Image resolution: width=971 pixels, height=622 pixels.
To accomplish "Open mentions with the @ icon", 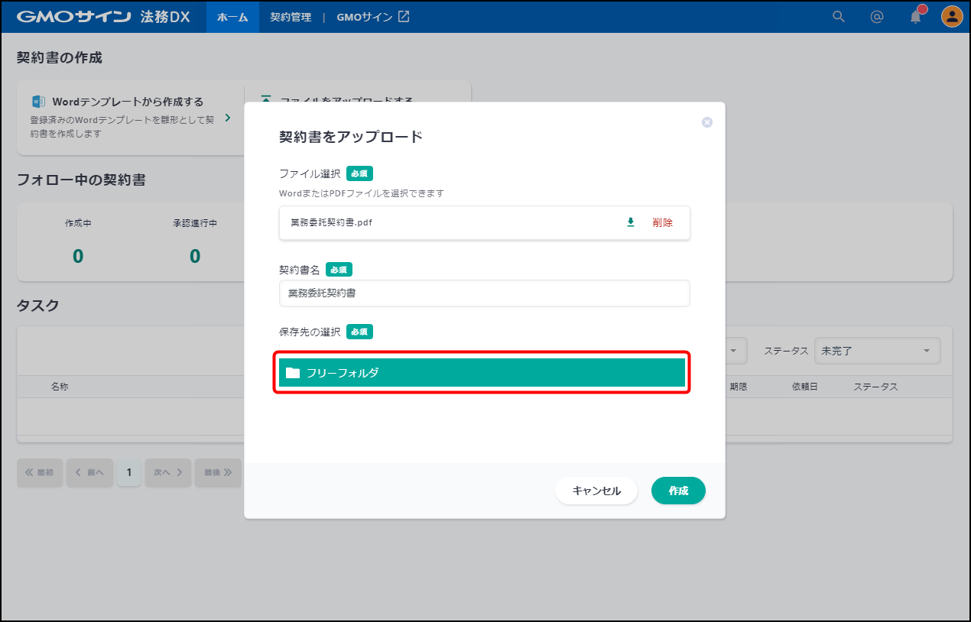I will tap(877, 17).
